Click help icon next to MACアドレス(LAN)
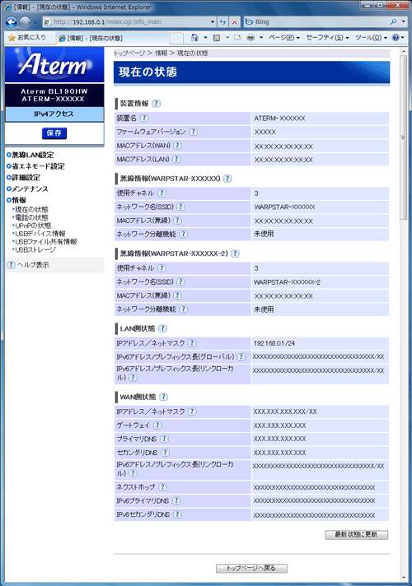The width and height of the screenshot is (412, 586). coord(176,159)
